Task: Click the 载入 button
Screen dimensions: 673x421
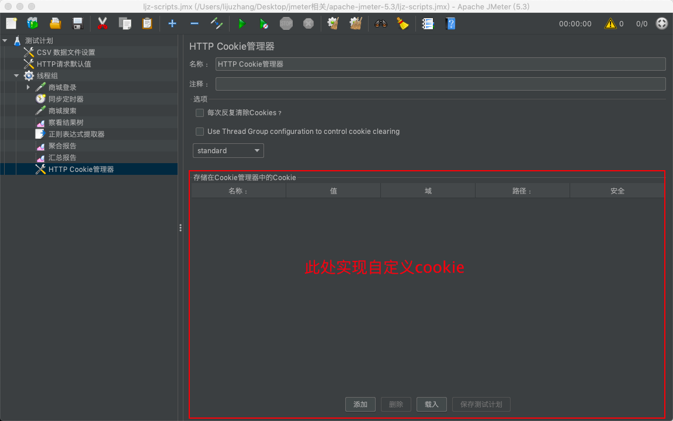Action: coord(431,404)
